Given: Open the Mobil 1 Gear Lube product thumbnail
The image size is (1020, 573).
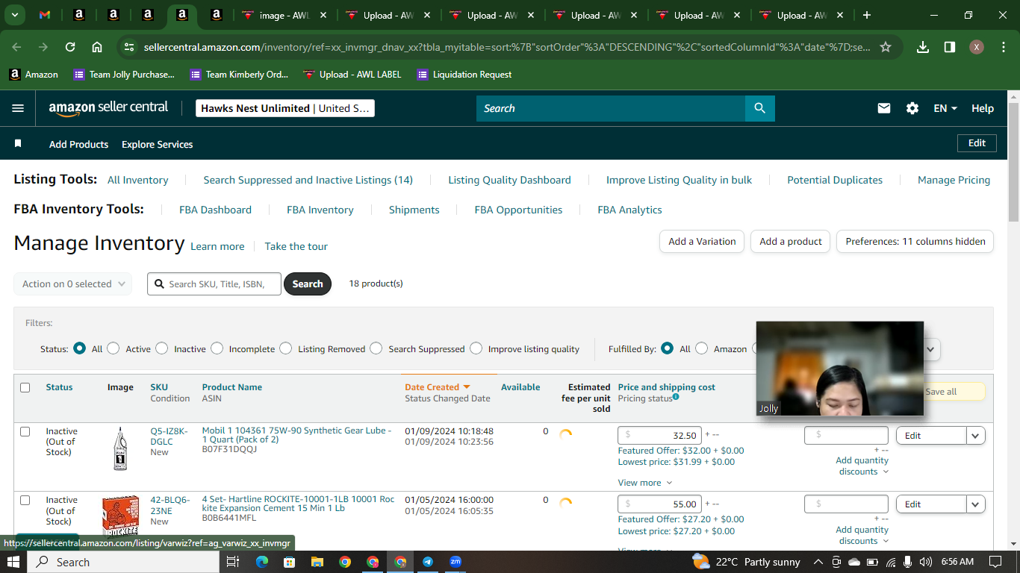Looking at the screenshot, I should pos(120,448).
